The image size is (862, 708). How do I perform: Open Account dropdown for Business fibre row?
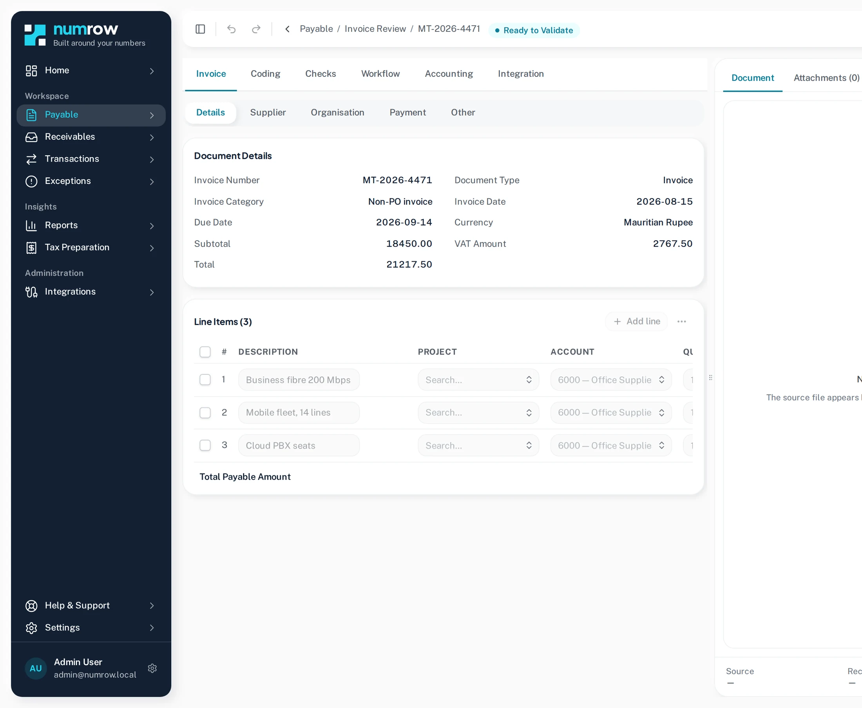click(x=611, y=380)
